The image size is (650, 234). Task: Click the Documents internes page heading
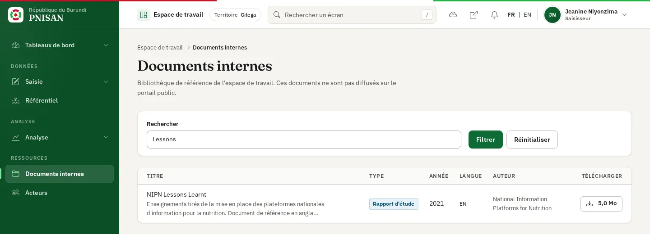204,66
